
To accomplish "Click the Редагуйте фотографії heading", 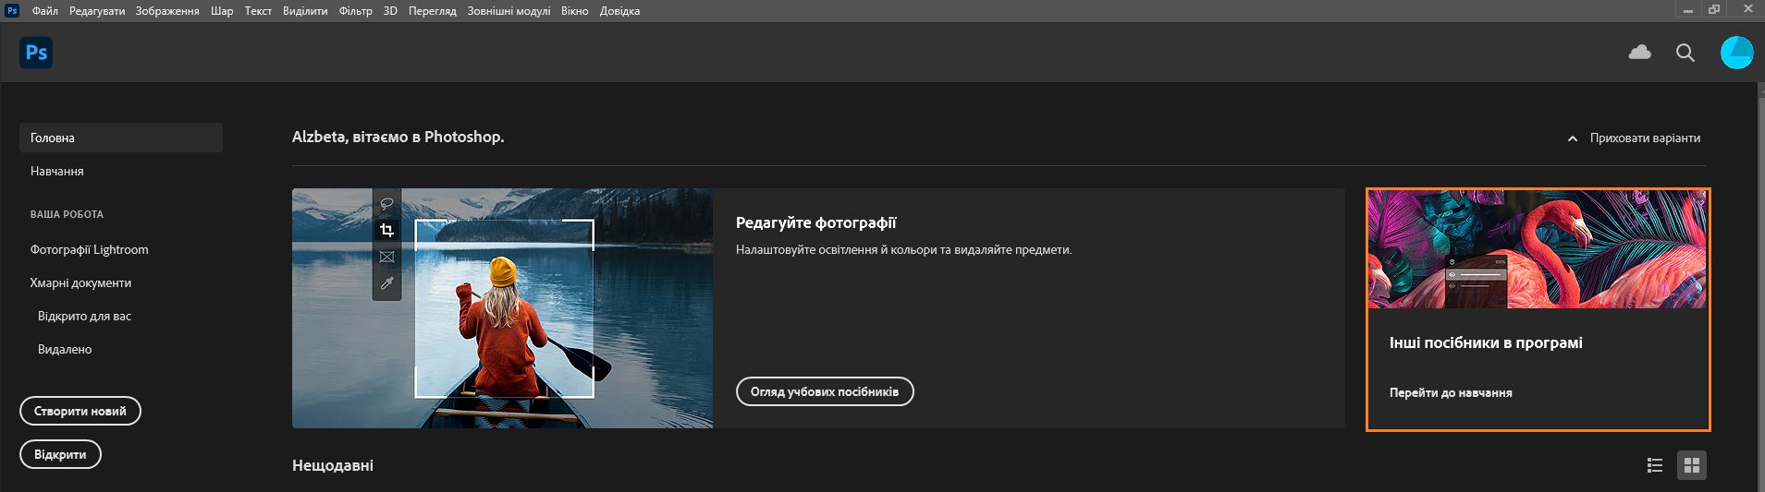I will 815,222.
